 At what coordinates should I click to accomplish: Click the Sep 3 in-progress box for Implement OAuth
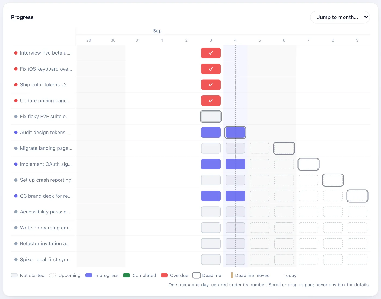coord(211,164)
